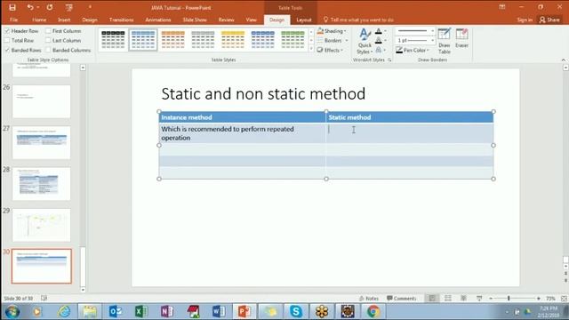
Task: Enable the Total Row checkbox
Action: coord(7,40)
